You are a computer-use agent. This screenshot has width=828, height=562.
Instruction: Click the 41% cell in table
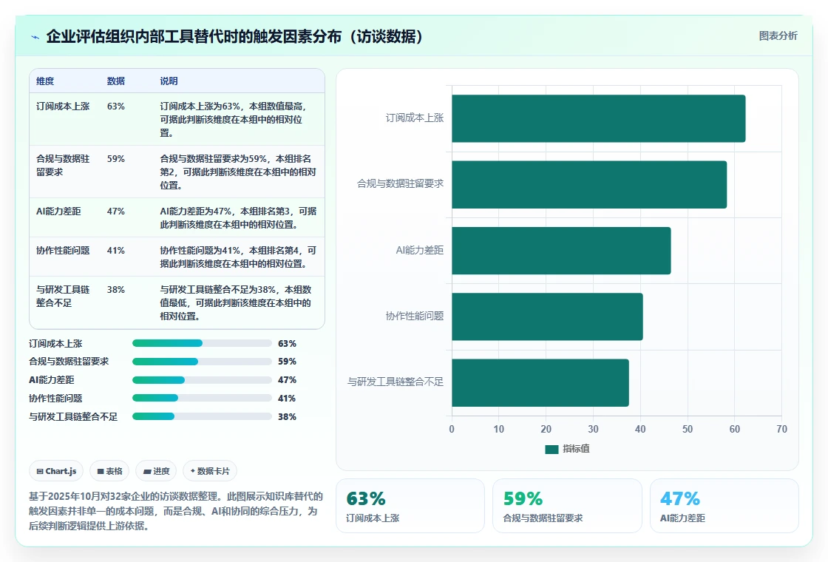coord(115,251)
